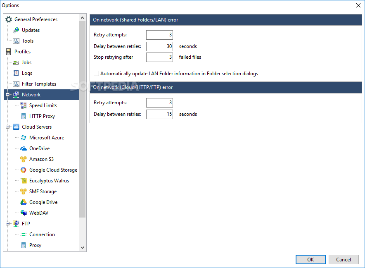
Task: Click the HTTP Proxy icon
Action: click(24, 116)
